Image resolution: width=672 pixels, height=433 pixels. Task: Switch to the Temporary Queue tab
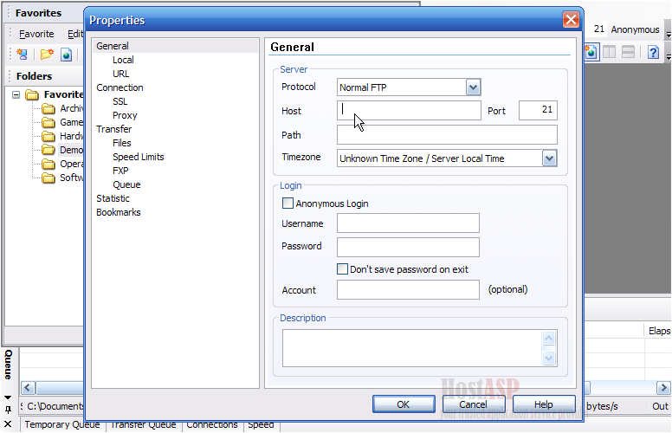click(61, 424)
